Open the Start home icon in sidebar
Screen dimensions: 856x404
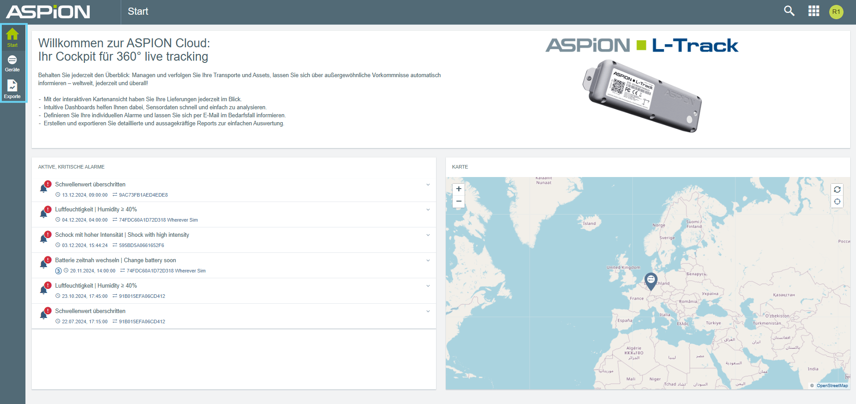(x=12, y=37)
